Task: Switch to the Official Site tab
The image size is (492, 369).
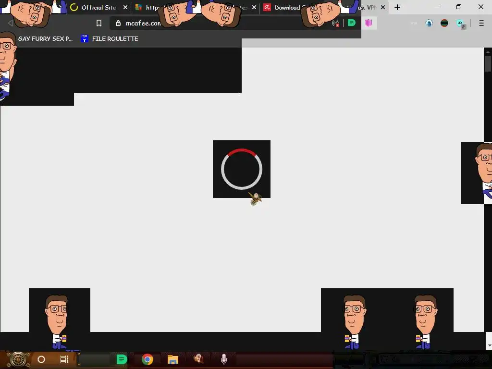Action: [99, 7]
